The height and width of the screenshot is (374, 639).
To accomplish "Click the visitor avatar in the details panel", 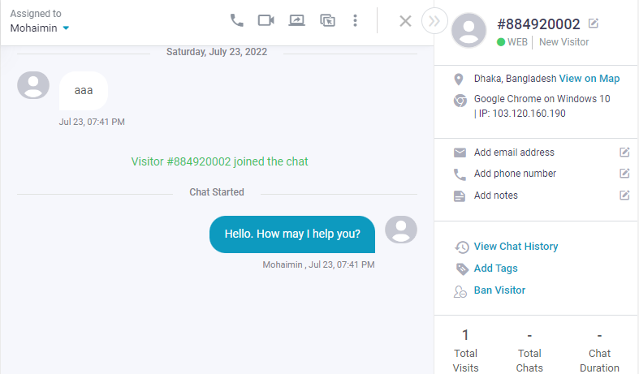I will pyautogui.click(x=468, y=31).
